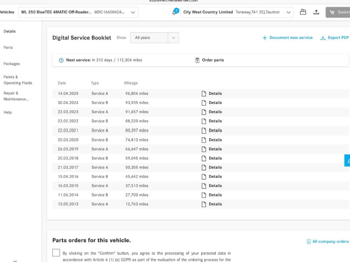Screen dimensions: 350x262
Task: Click the plus icon for Document new service
Action: [x=265, y=38]
